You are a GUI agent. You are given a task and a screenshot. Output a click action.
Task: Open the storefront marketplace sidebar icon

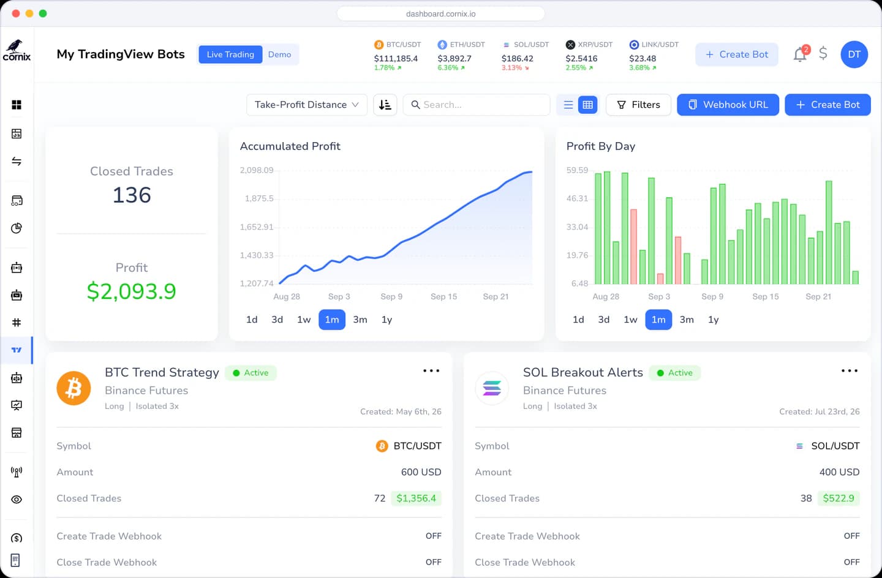pyautogui.click(x=17, y=433)
